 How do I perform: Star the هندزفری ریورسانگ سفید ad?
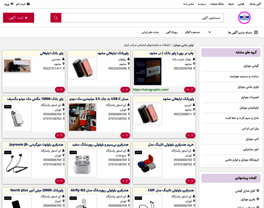point(125,181)
